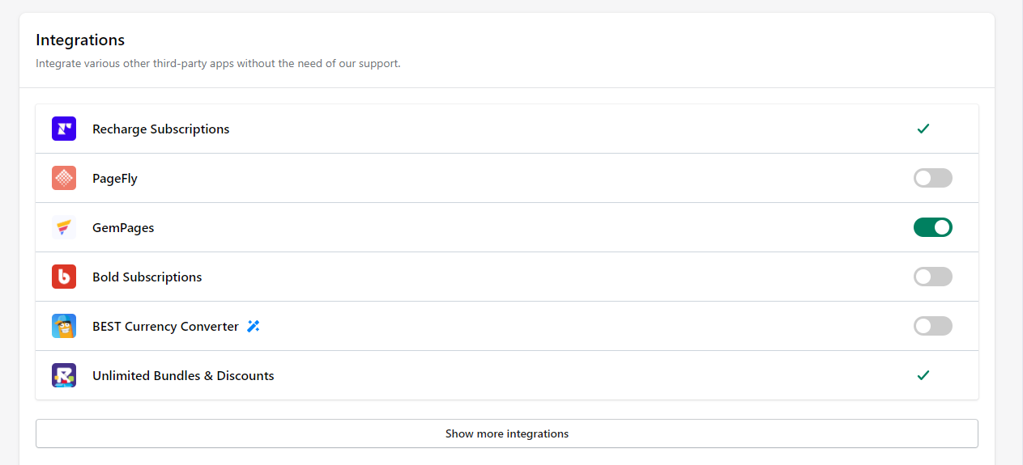Viewport: 1023px width, 465px height.
Task: Select the Recharge Subscriptions label
Action: tap(160, 129)
